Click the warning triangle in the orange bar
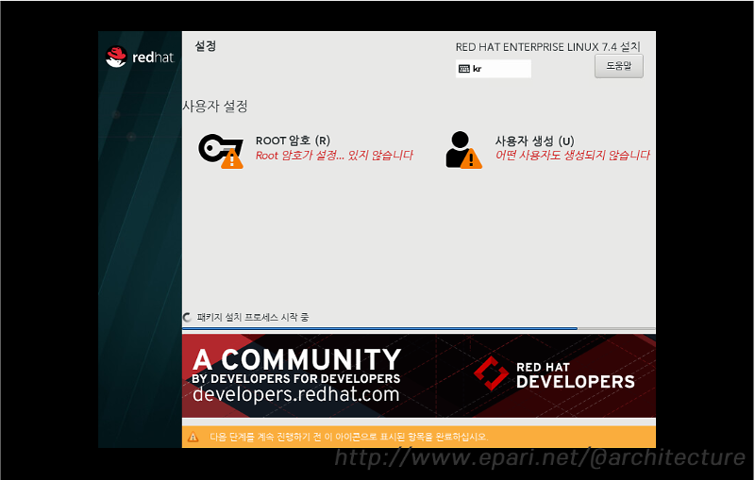The width and height of the screenshot is (755, 480). coord(193,438)
